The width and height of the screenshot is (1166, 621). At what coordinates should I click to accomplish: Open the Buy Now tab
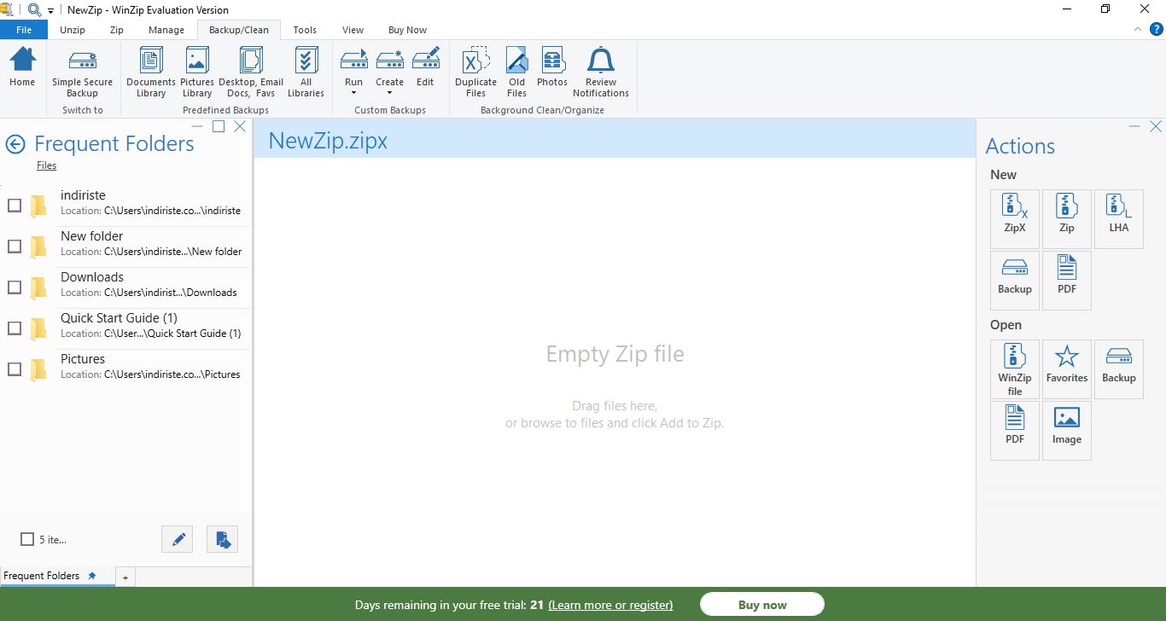407,30
